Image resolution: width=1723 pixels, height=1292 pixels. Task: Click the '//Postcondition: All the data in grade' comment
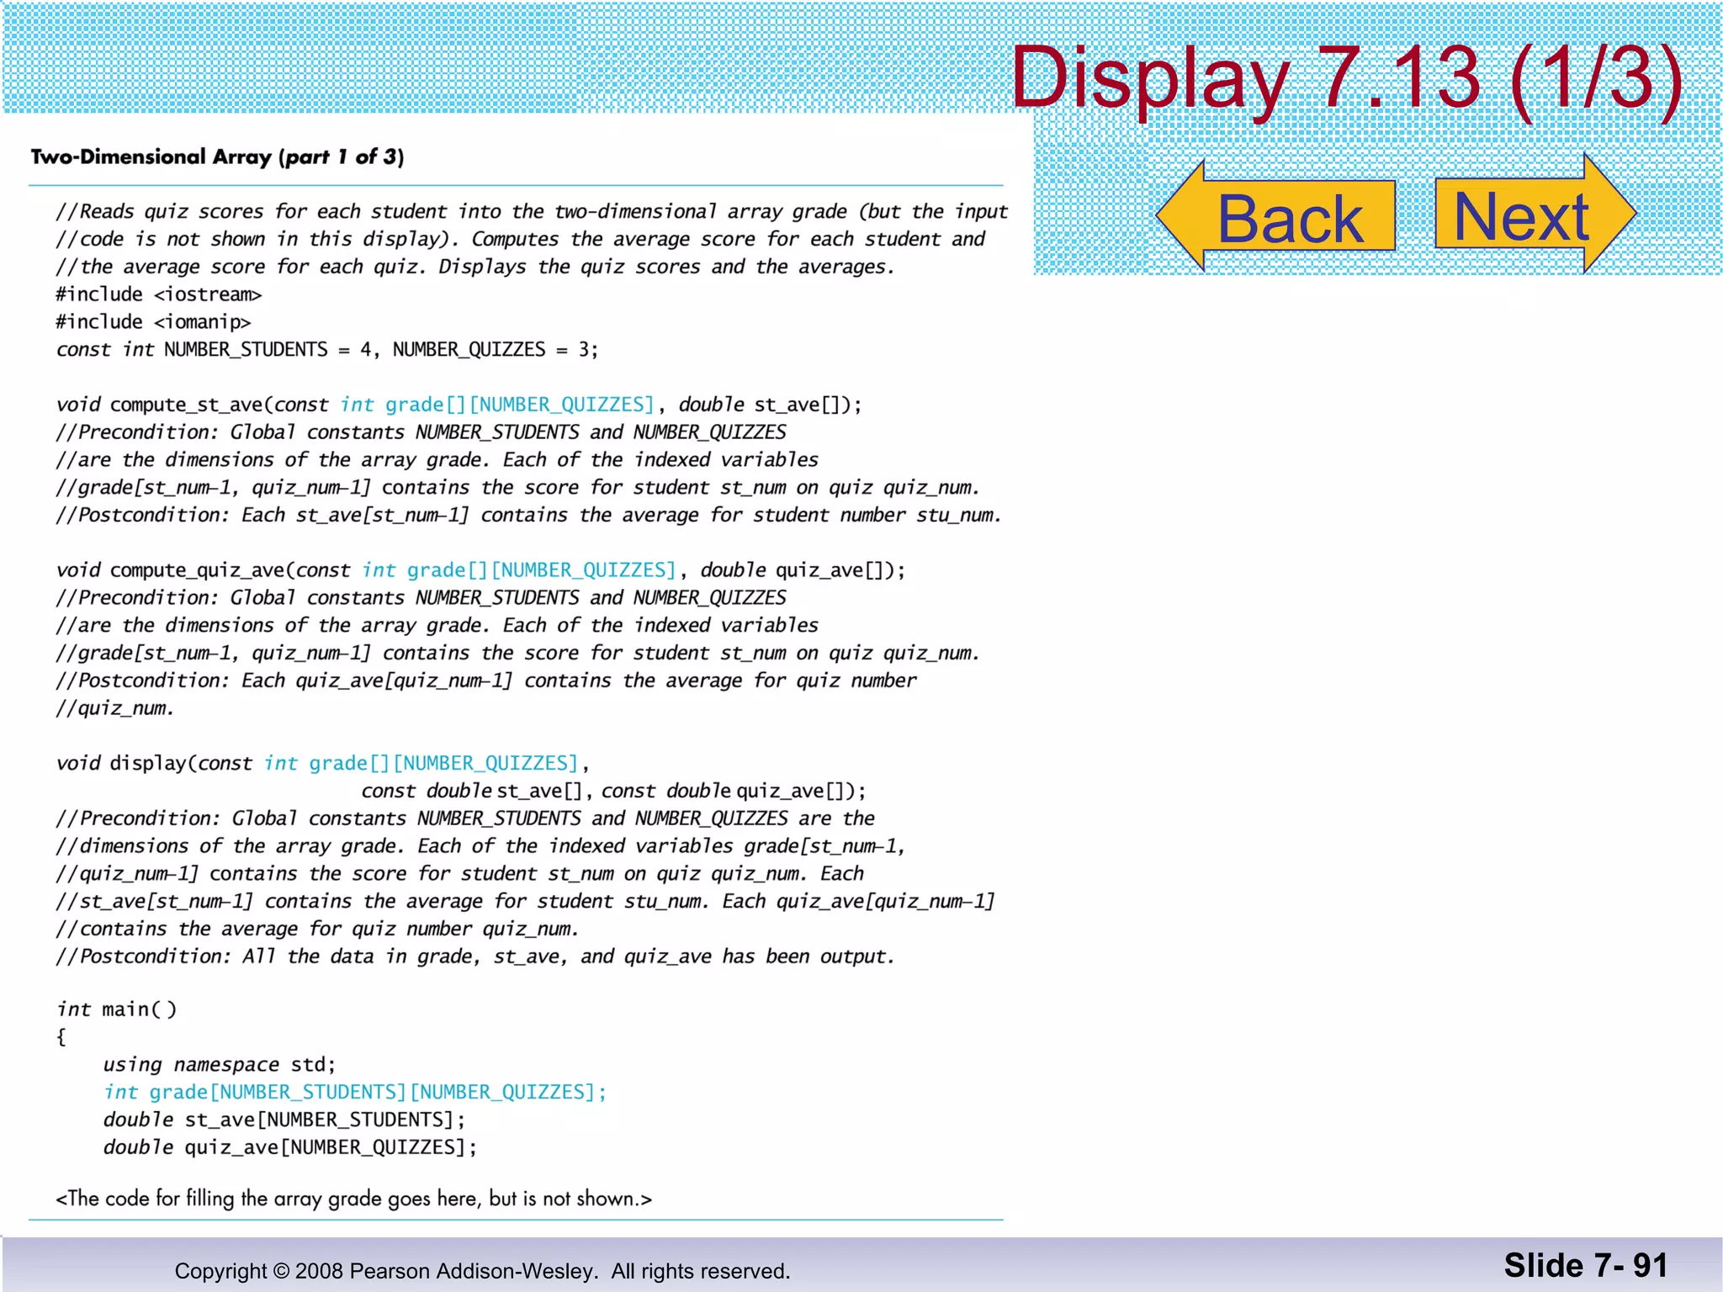(475, 956)
